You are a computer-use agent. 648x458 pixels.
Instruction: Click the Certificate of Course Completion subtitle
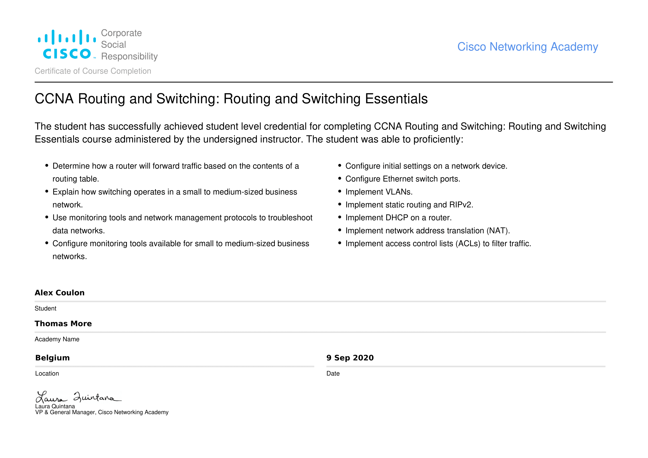click(x=93, y=71)
